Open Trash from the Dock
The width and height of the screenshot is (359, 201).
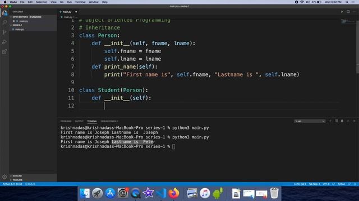(x=274, y=193)
